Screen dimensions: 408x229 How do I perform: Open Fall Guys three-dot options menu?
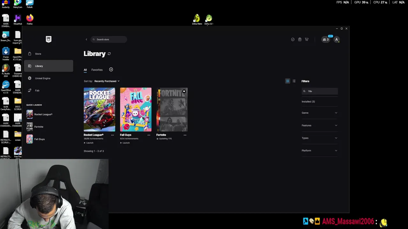coord(149,135)
